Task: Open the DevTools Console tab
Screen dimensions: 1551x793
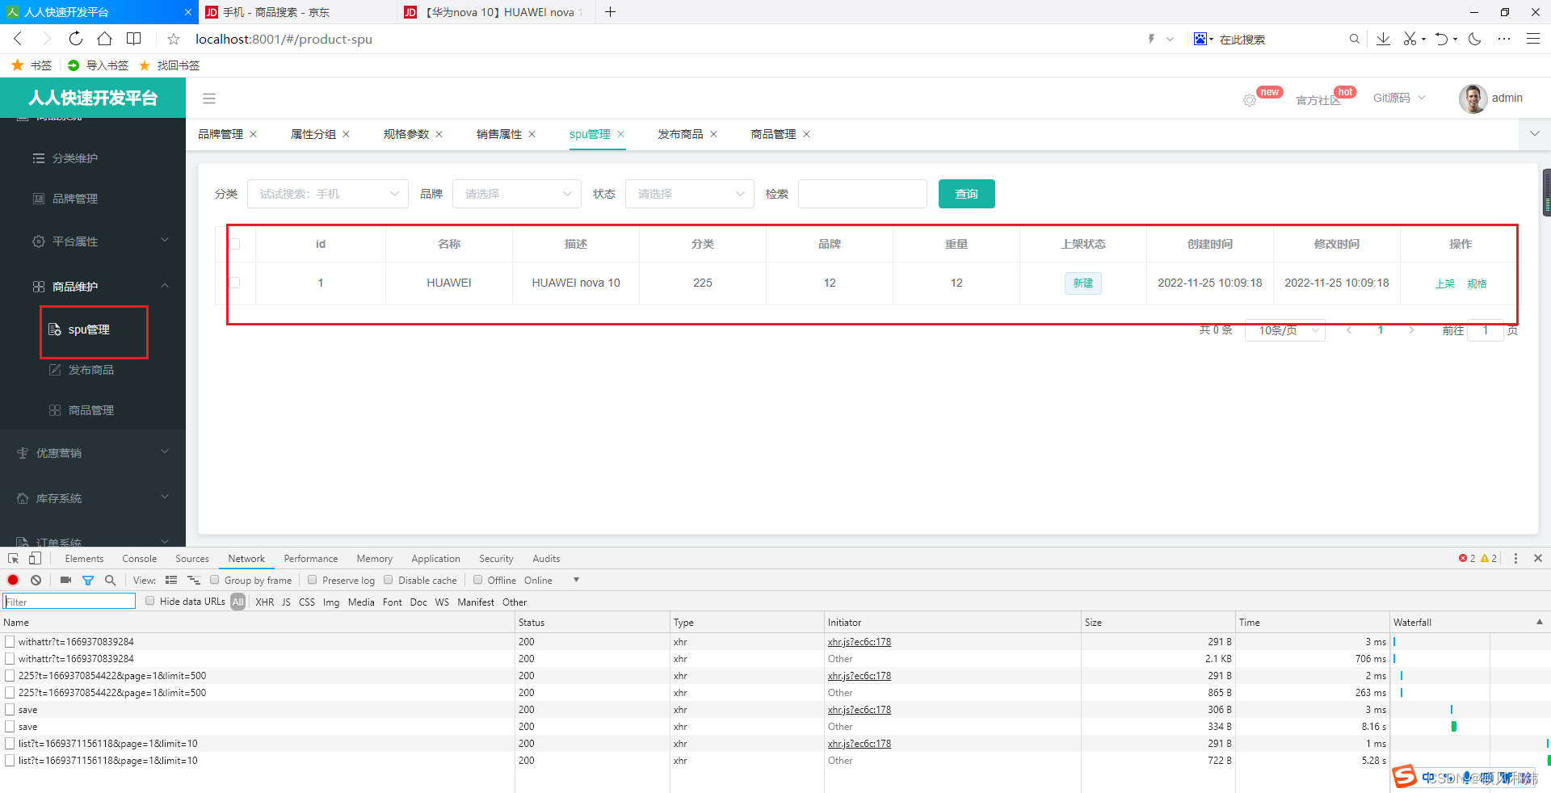Action: tap(140, 559)
